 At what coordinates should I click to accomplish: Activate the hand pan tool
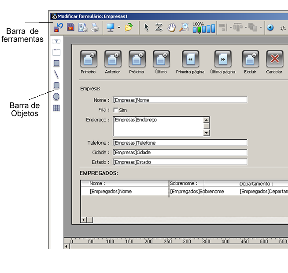click(x=171, y=28)
